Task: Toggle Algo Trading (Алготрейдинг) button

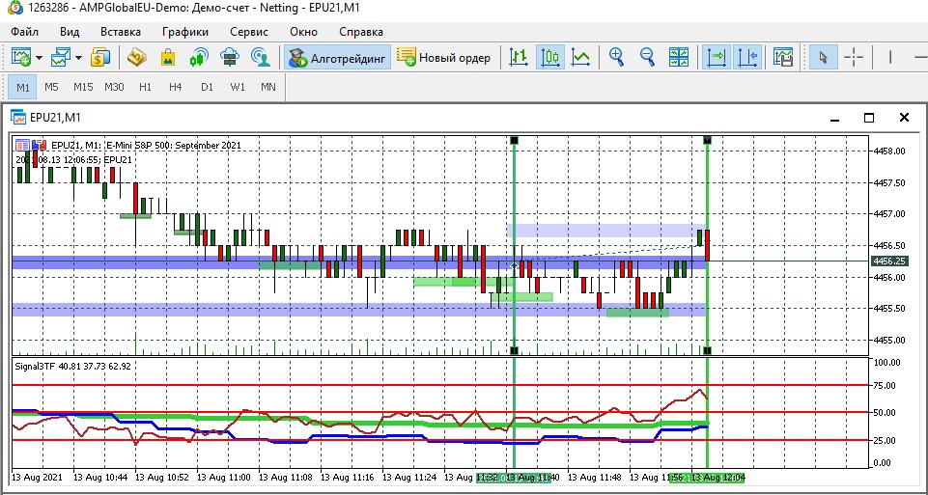Action: [x=338, y=58]
